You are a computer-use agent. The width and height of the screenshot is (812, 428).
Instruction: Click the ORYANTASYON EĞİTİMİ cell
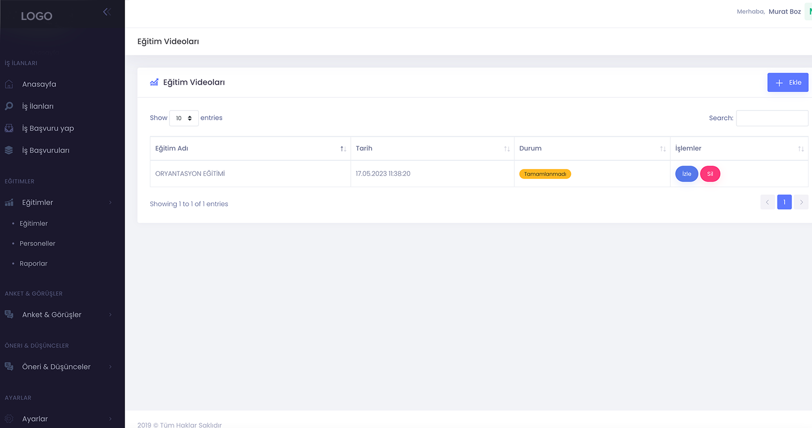pyautogui.click(x=250, y=174)
